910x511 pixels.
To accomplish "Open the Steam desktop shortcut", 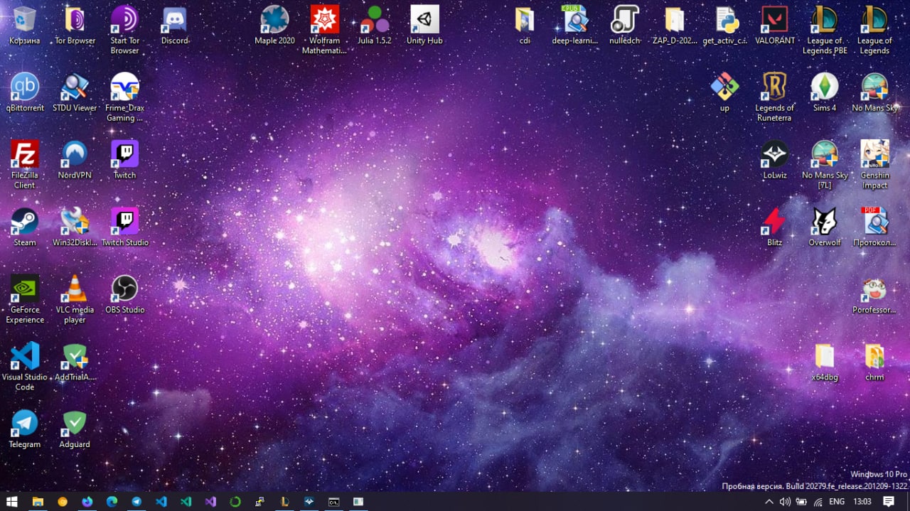I will (x=25, y=228).
